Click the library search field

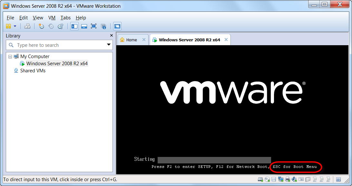[59, 45]
